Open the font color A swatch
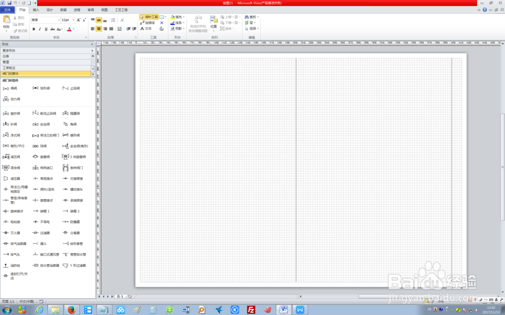 tap(69, 29)
